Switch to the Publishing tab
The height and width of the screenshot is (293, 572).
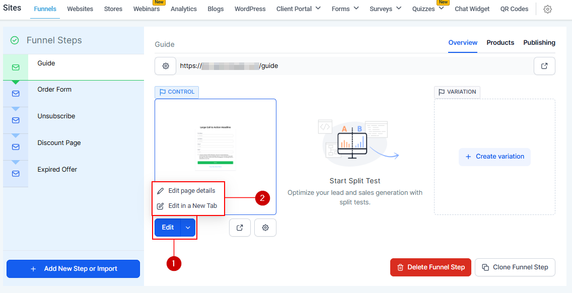(539, 43)
